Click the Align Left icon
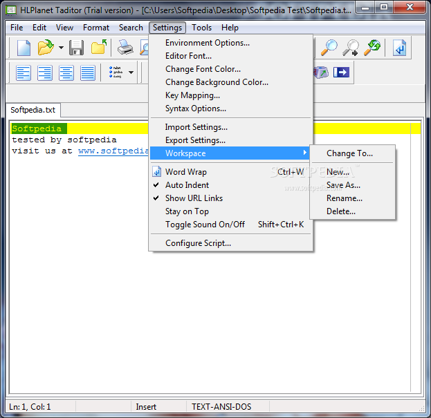431x418 pixels. click(24, 73)
